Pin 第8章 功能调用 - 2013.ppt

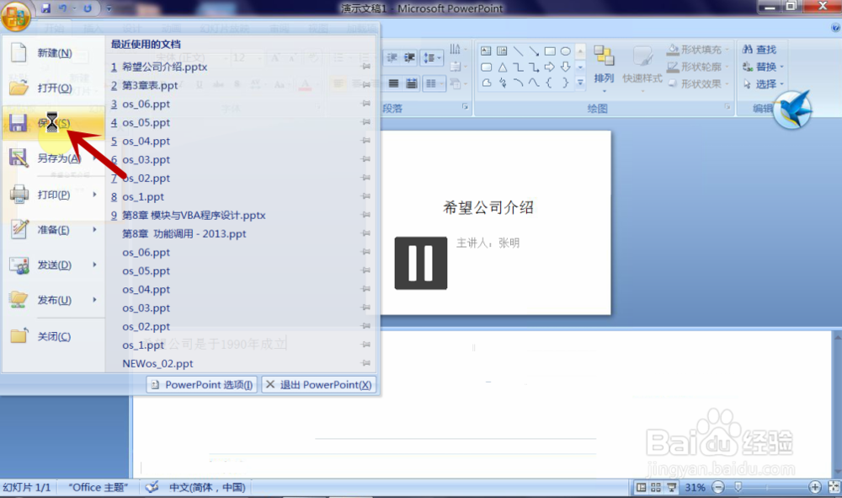coord(365,233)
